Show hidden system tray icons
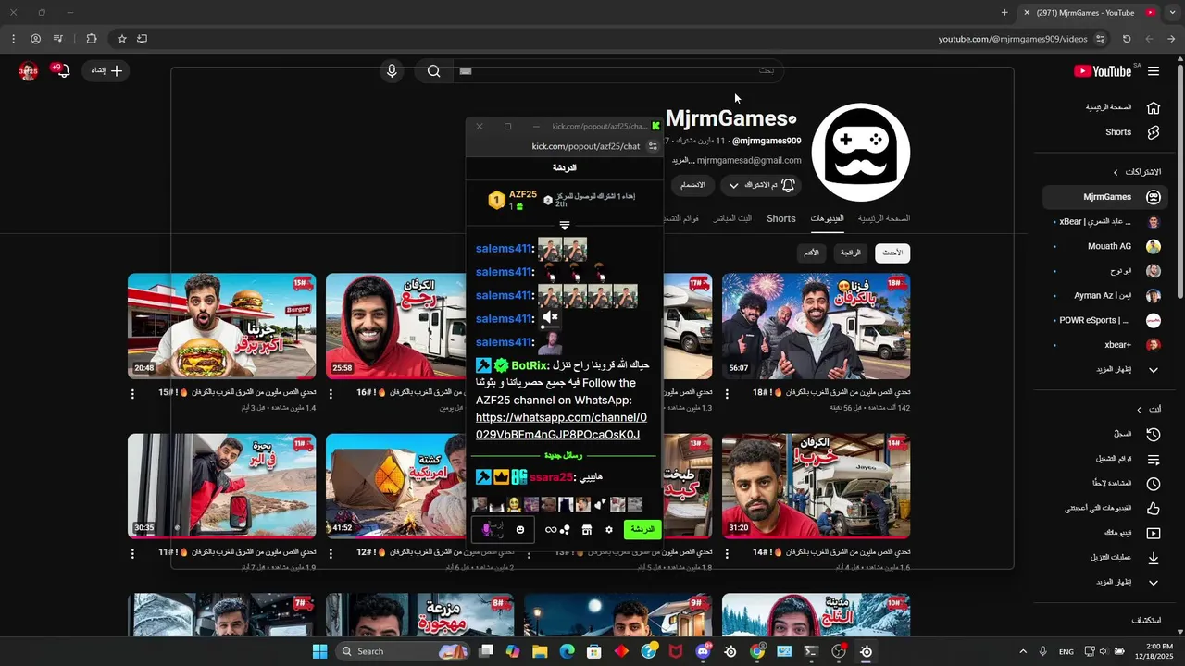The width and height of the screenshot is (1185, 666). (1023, 651)
